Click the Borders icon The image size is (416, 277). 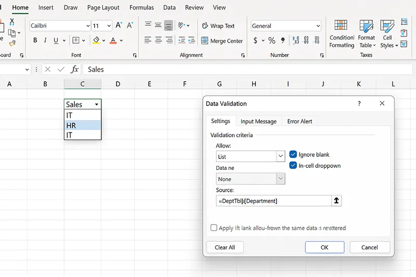pyautogui.click(x=76, y=41)
